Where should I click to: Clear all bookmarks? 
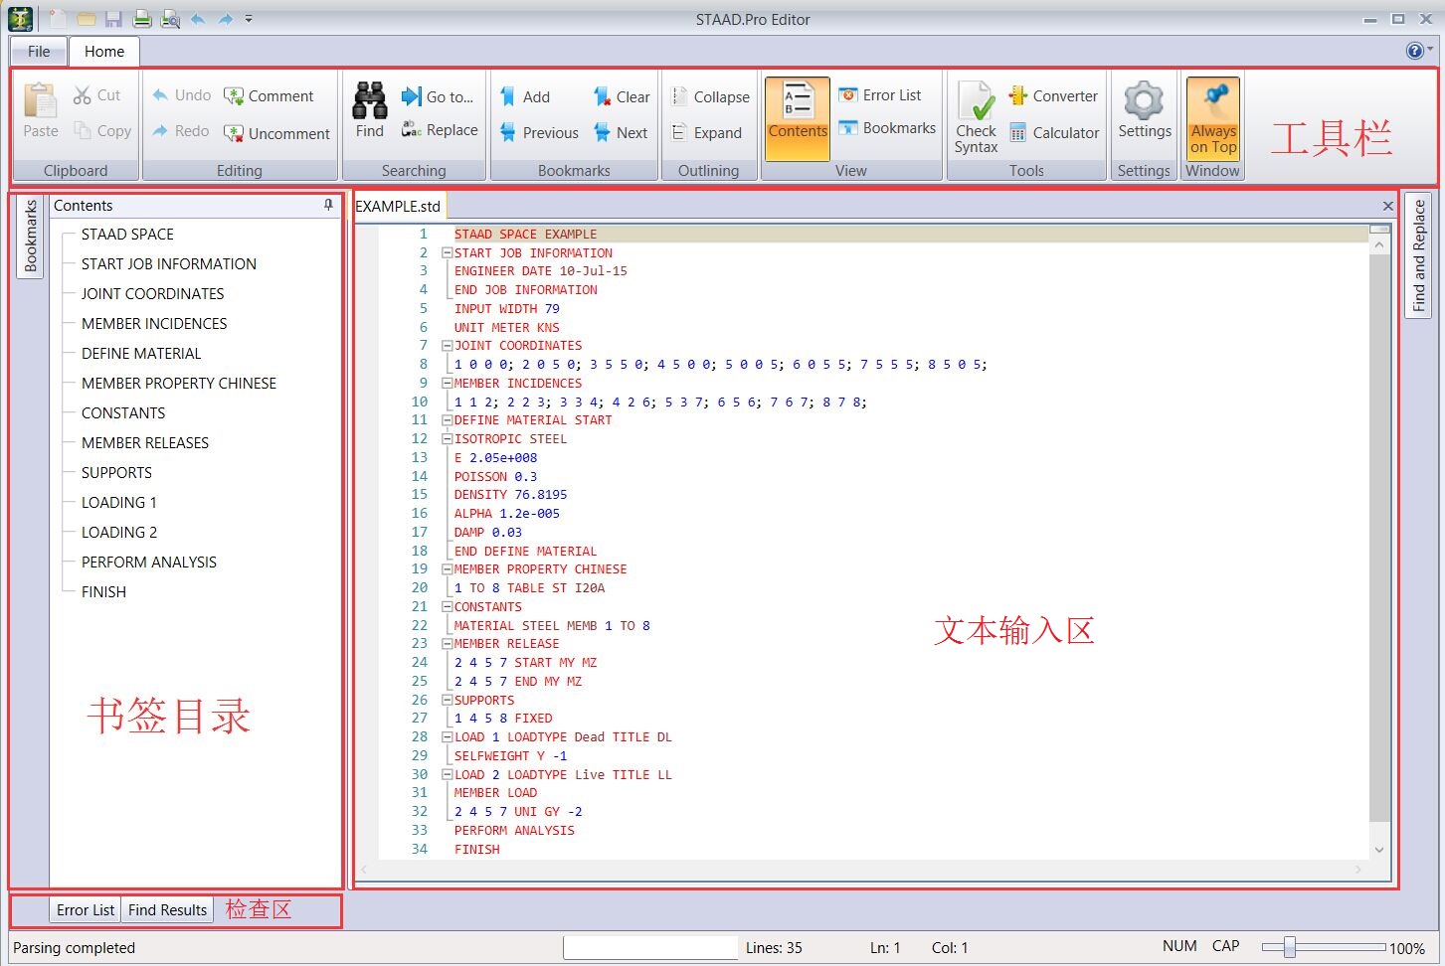click(x=621, y=97)
